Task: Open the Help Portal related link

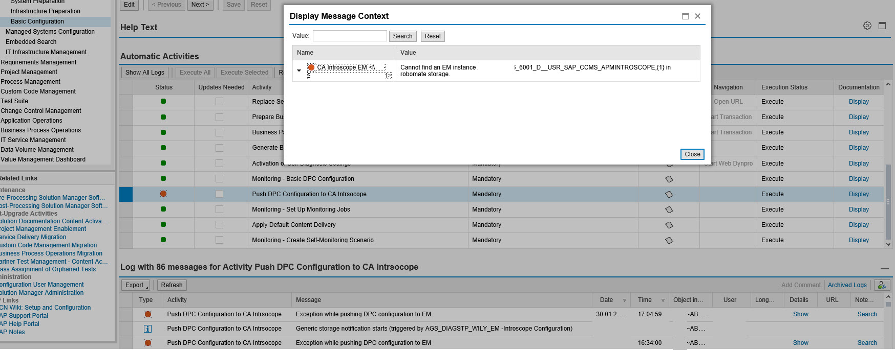Action: 19,324
